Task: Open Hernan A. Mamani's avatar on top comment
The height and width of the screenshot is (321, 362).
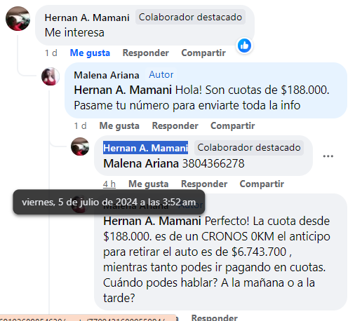Action: coord(18,18)
